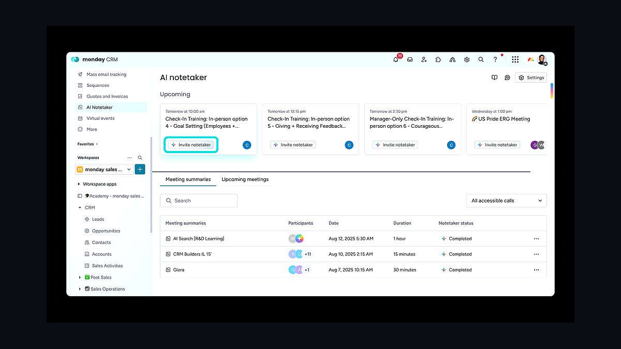Viewport: 621px width, 349px height.
Task: Open the Opportunities board
Action: pyautogui.click(x=106, y=231)
